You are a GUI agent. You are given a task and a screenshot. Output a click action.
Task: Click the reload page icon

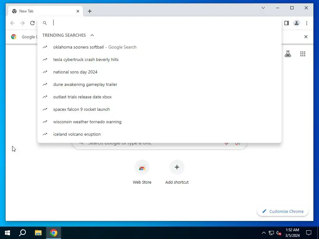point(32,23)
